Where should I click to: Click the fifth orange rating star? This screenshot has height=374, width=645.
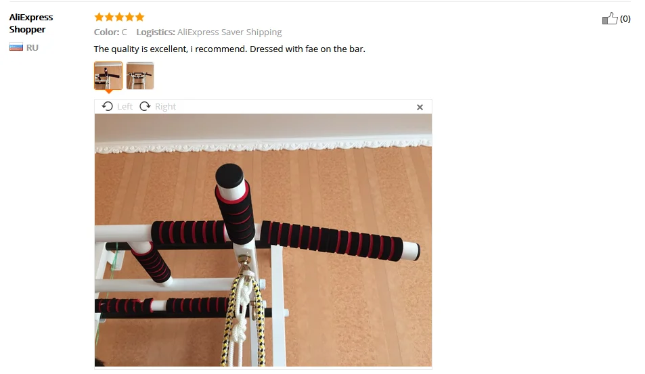tap(140, 17)
